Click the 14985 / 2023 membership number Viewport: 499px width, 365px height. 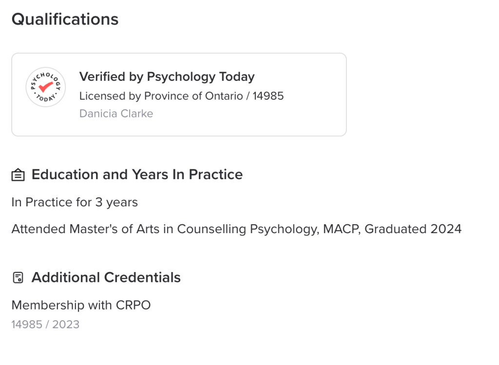coord(45,324)
